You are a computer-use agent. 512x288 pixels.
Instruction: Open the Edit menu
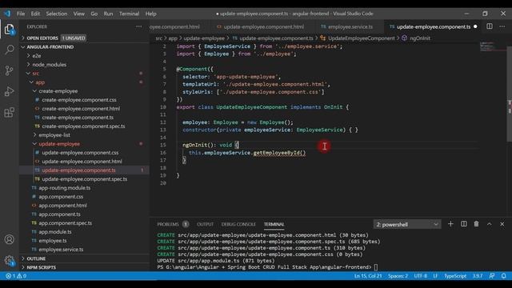pyautogui.click(x=35, y=14)
